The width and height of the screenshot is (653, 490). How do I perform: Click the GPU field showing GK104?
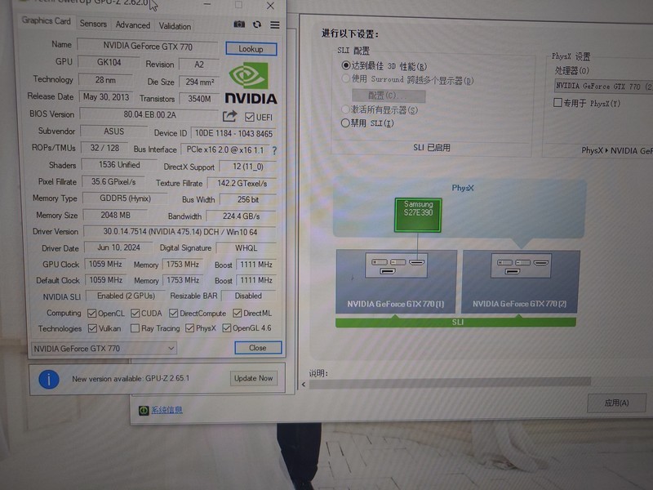109,62
